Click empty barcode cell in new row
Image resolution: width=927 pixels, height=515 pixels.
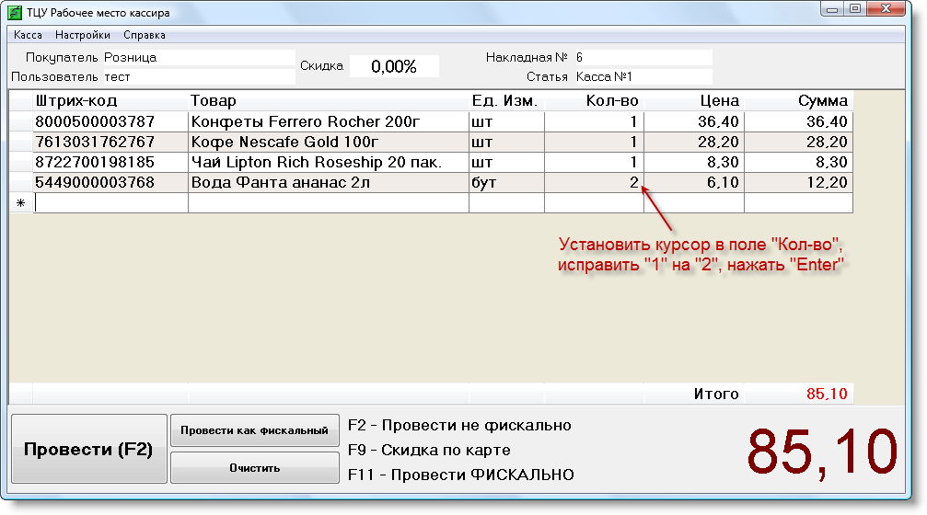click(110, 202)
